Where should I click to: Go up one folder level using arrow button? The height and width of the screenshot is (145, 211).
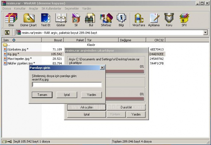pyautogui.click(x=7, y=33)
